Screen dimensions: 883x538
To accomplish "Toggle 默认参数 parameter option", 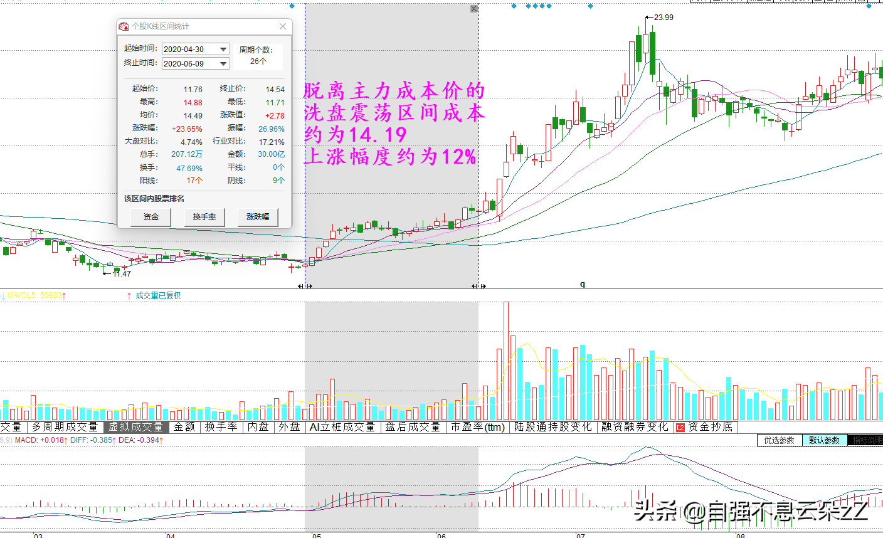I will click(824, 440).
